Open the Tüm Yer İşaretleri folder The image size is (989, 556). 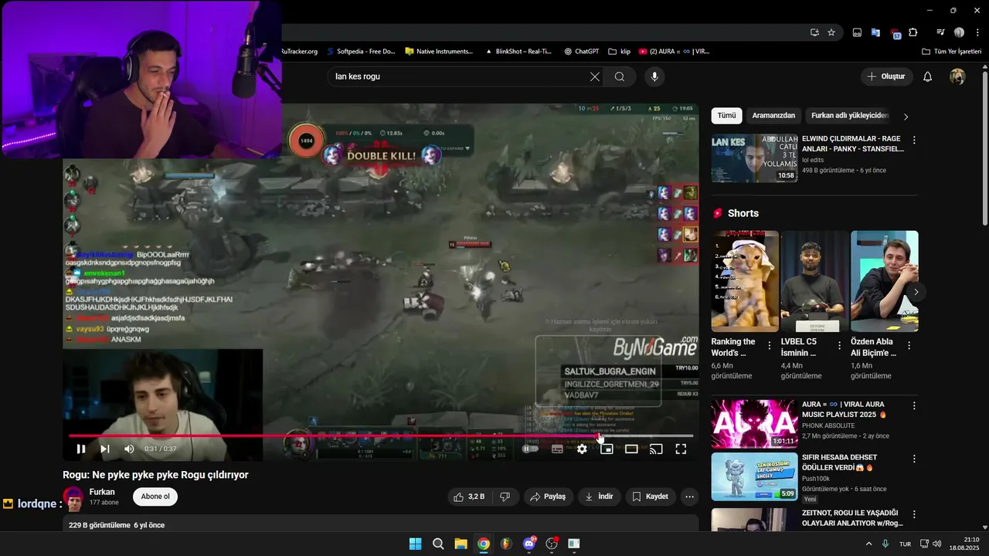point(951,52)
